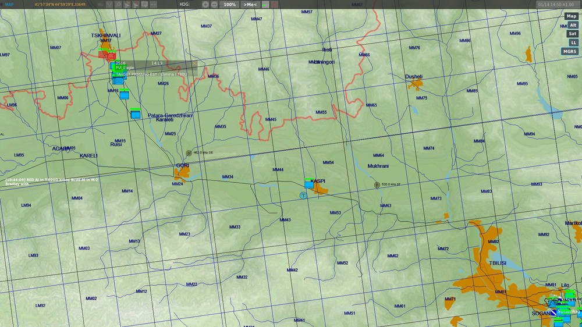
Task: Reset zoom with the 100% button
Action: point(229,5)
